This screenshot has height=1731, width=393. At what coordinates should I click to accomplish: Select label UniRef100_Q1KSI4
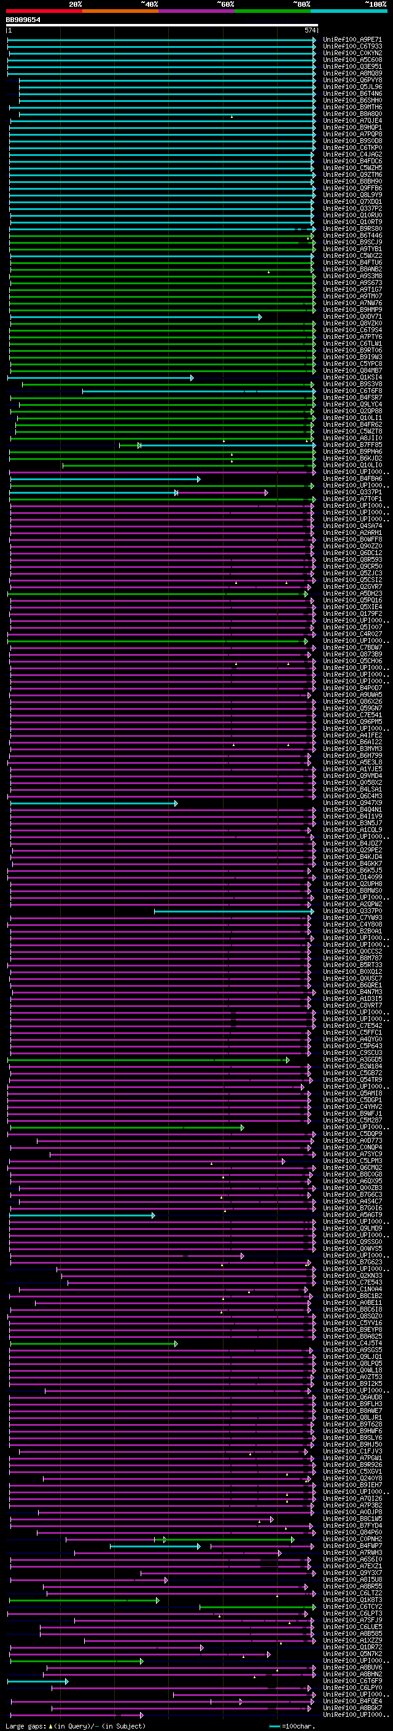pos(352,377)
